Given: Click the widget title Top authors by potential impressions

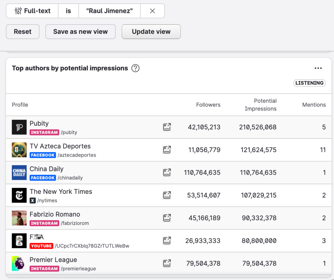Looking at the screenshot, I should click(70, 68).
